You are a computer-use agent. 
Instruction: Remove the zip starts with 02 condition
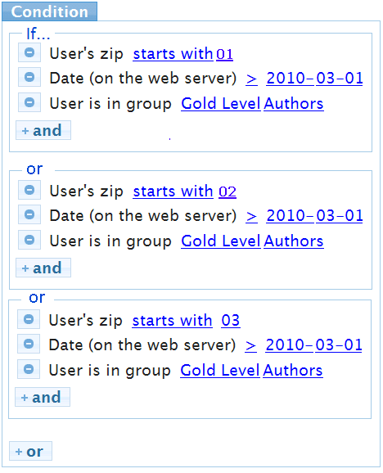[29, 190]
